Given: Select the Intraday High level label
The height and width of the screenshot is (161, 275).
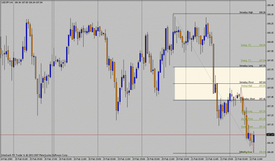Looking at the screenshot, I should coord(246,12).
